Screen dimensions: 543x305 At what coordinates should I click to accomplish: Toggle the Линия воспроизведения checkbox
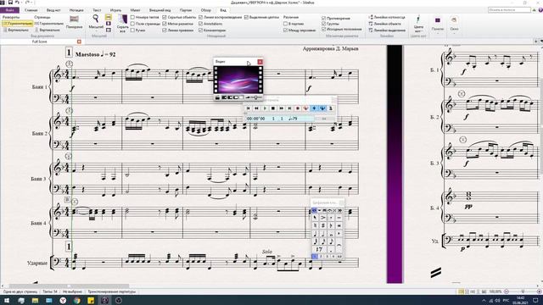click(x=200, y=17)
